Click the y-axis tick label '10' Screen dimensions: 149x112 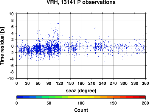pos(11,14)
